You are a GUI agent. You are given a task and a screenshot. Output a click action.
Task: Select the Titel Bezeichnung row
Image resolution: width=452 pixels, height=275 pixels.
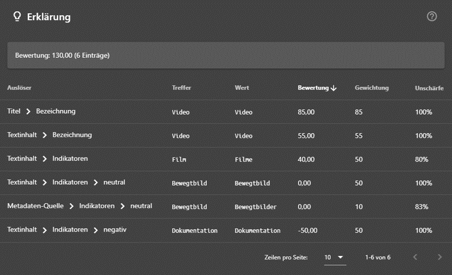point(226,112)
